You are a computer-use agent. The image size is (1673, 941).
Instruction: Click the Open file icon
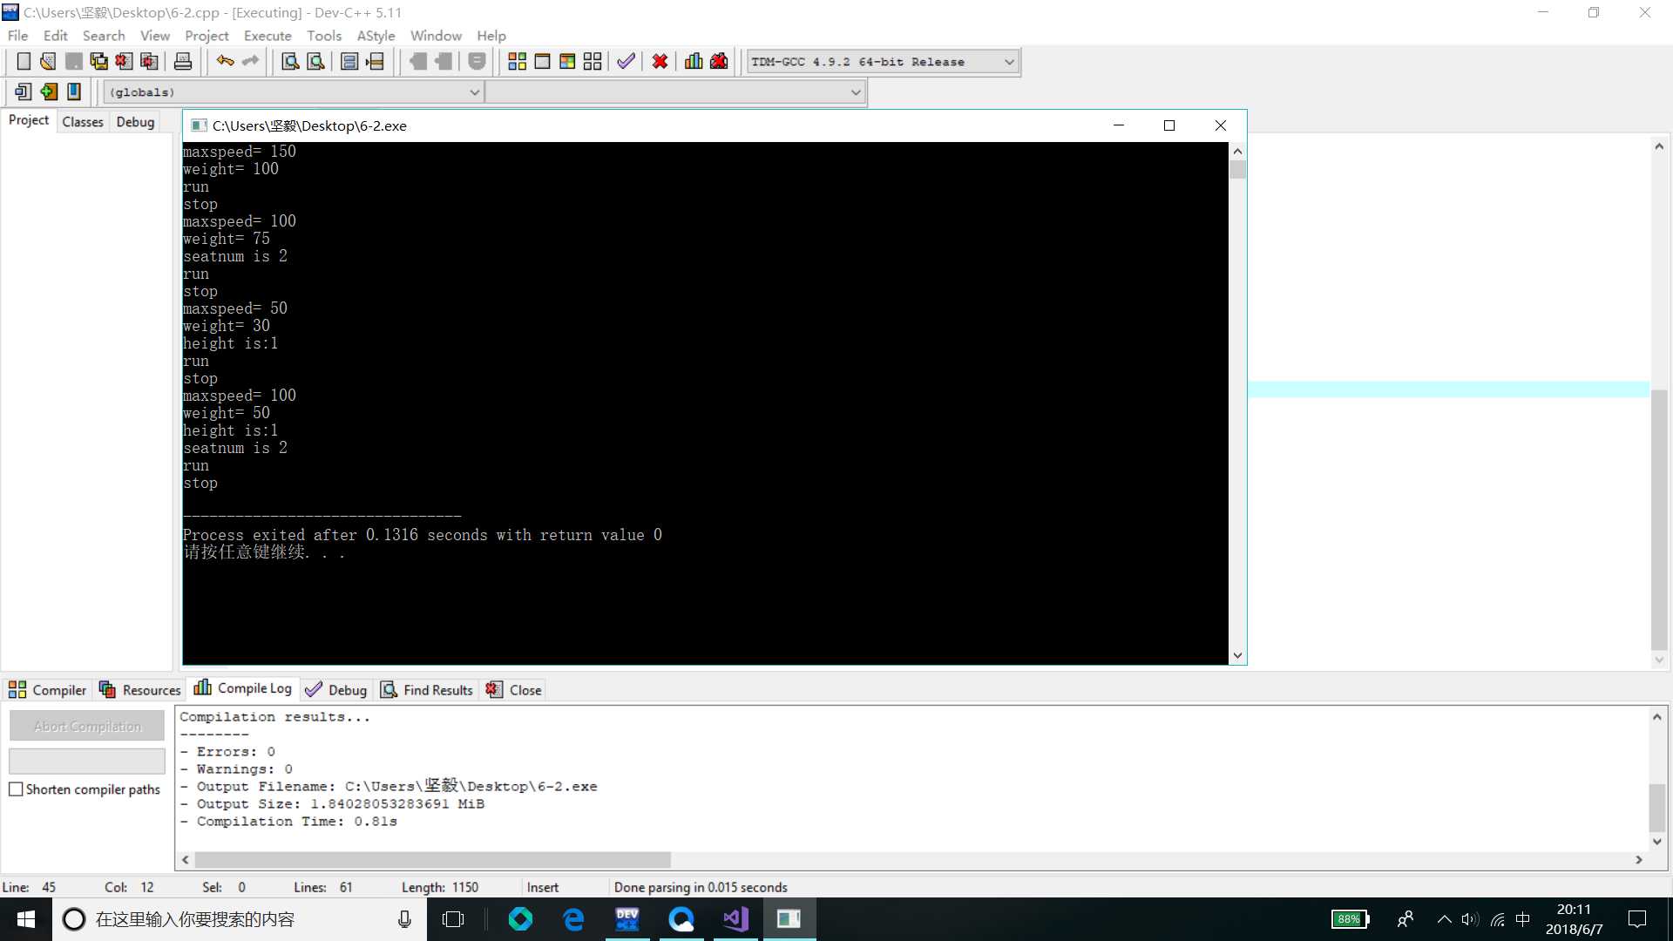tap(47, 61)
